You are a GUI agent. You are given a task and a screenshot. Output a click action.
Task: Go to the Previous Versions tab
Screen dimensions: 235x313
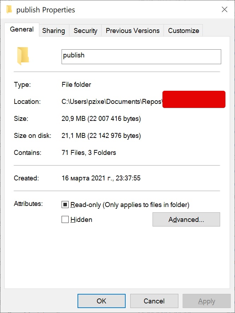point(133,30)
